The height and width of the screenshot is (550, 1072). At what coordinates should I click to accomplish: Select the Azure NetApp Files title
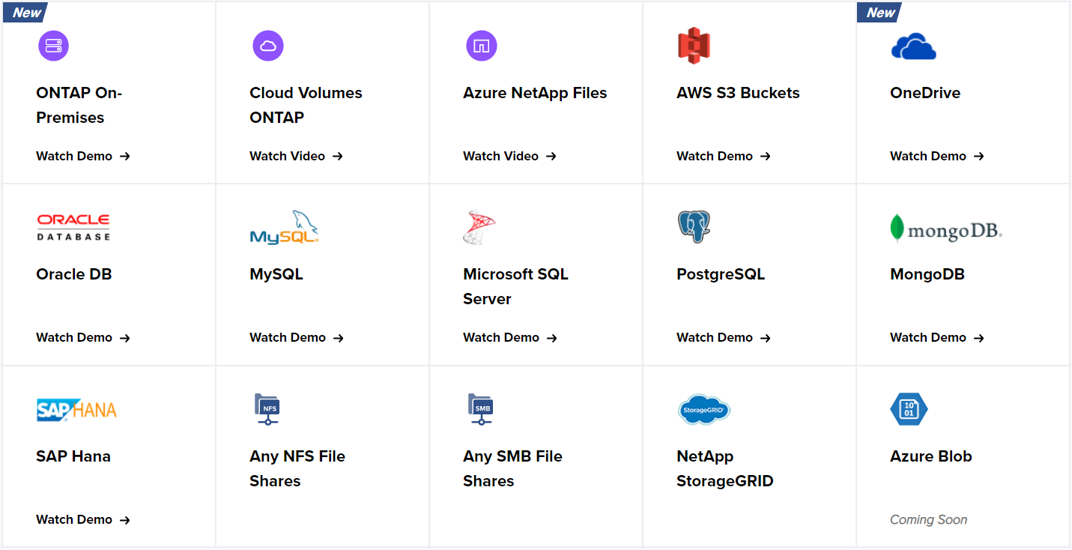coord(535,93)
